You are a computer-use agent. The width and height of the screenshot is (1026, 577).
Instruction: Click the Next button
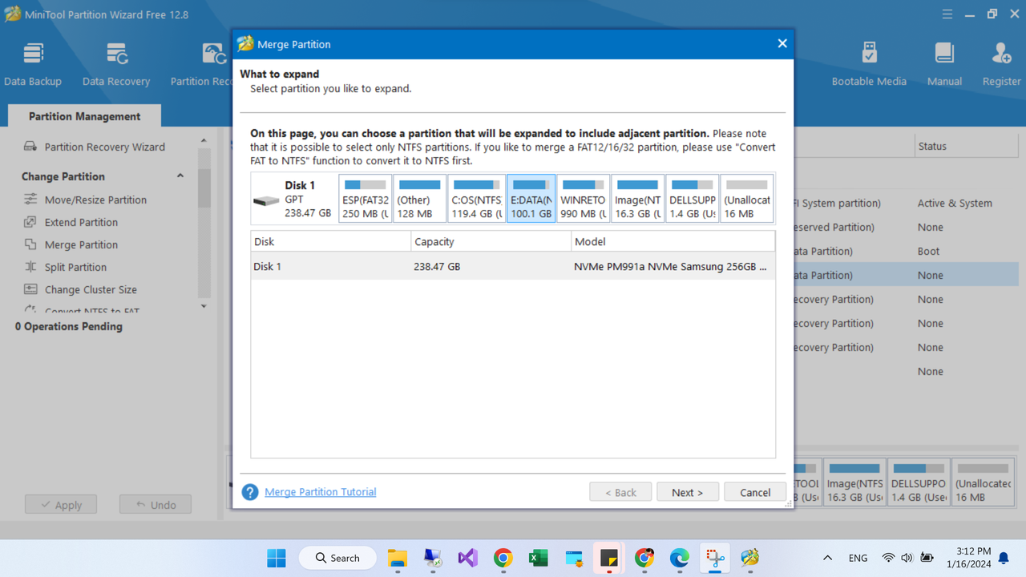688,492
